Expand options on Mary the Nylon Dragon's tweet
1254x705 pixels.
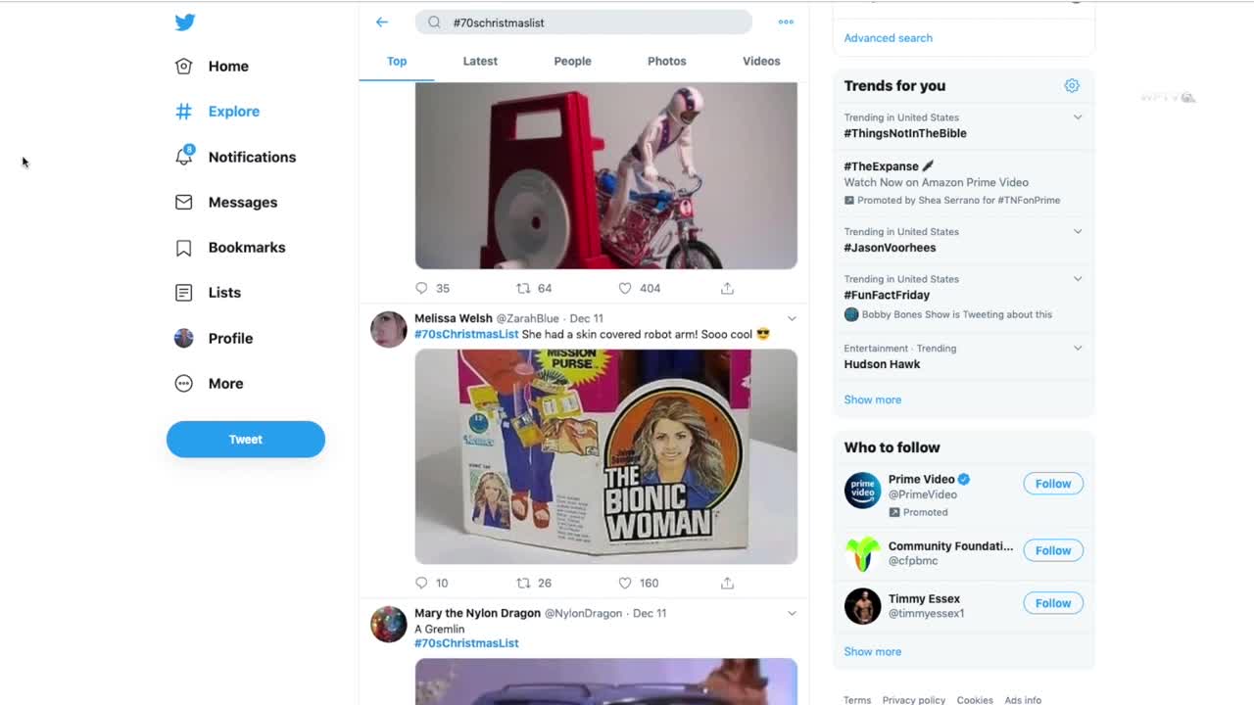(792, 613)
